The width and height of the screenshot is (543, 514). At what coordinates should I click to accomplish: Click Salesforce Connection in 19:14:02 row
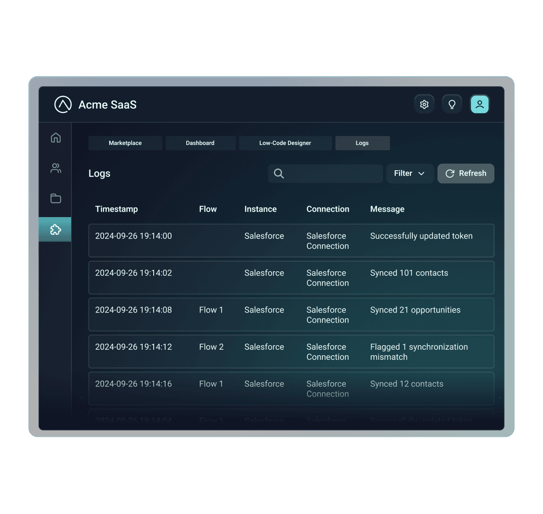(x=327, y=278)
